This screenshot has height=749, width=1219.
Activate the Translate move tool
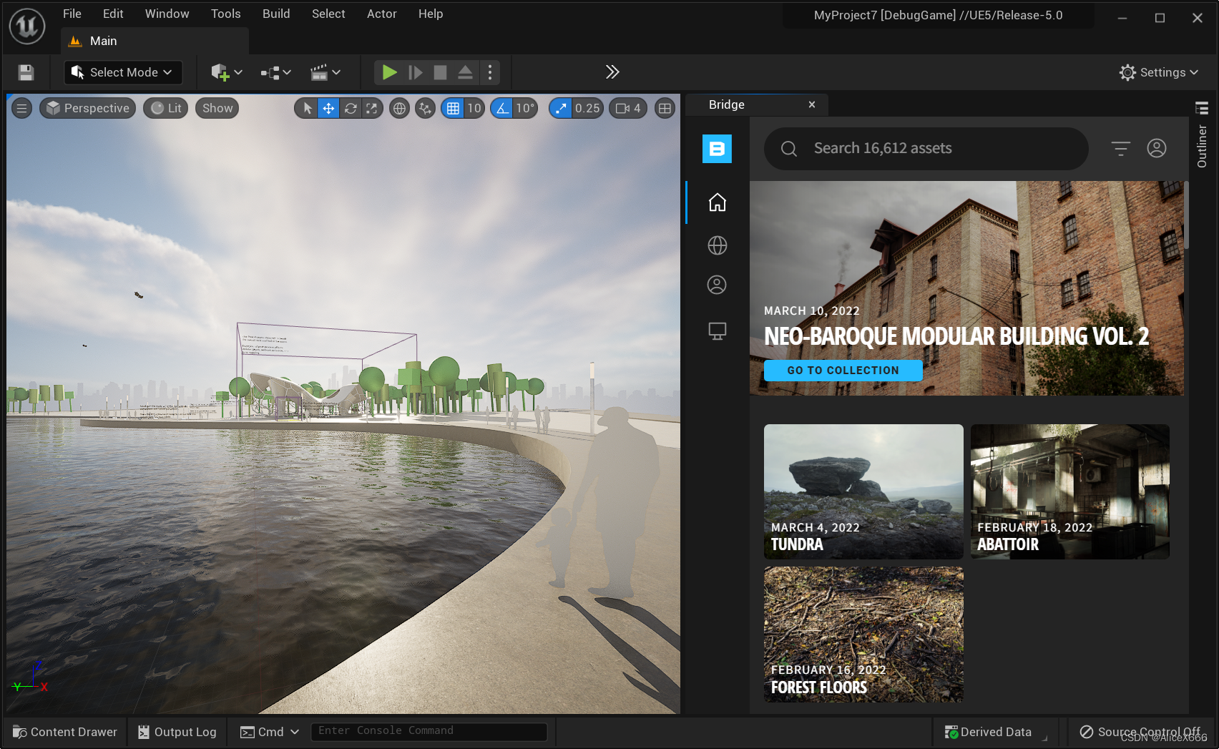328,108
